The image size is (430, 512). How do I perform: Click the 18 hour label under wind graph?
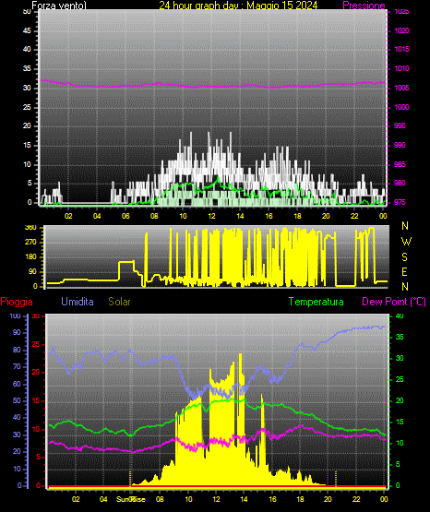(x=297, y=216)
